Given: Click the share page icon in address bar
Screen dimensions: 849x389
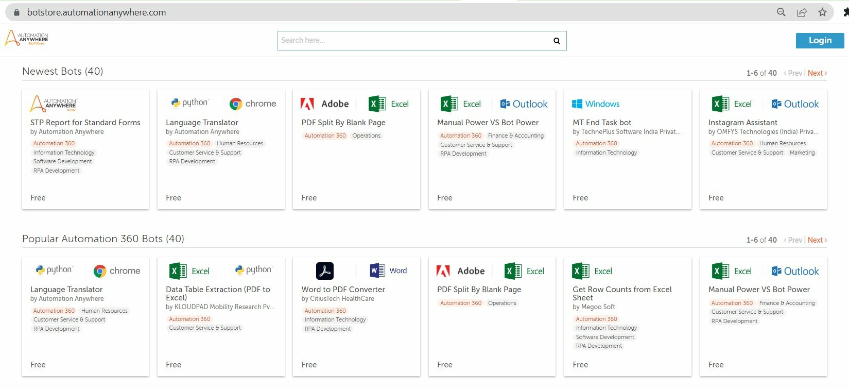Looking at the screenshot, I should pyautogui.click(x=802, y=12).
